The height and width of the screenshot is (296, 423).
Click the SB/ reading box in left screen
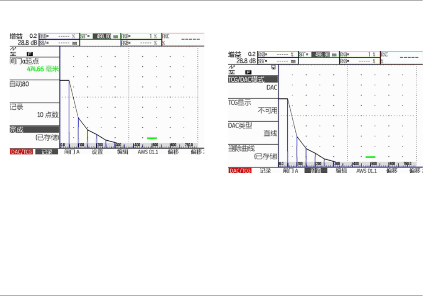[59, 43]
